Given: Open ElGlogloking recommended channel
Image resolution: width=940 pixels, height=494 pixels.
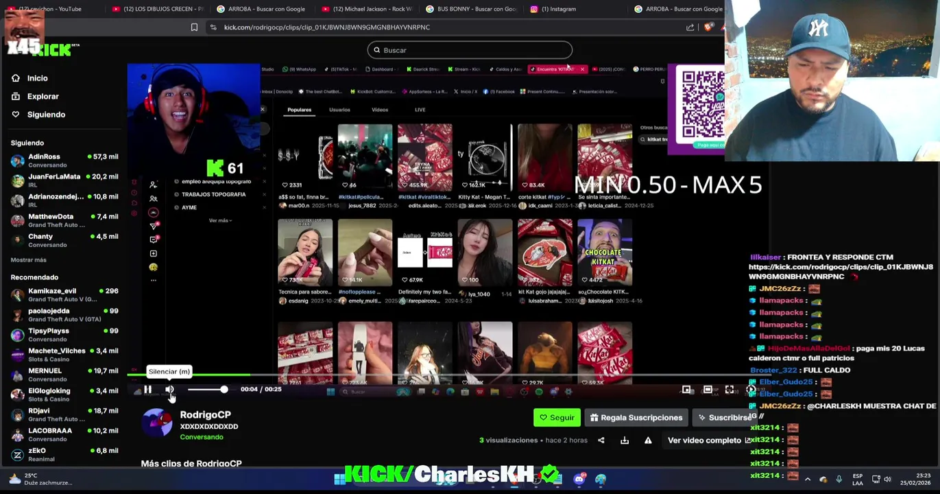Looking at the screenshot, I should [64, 395].
